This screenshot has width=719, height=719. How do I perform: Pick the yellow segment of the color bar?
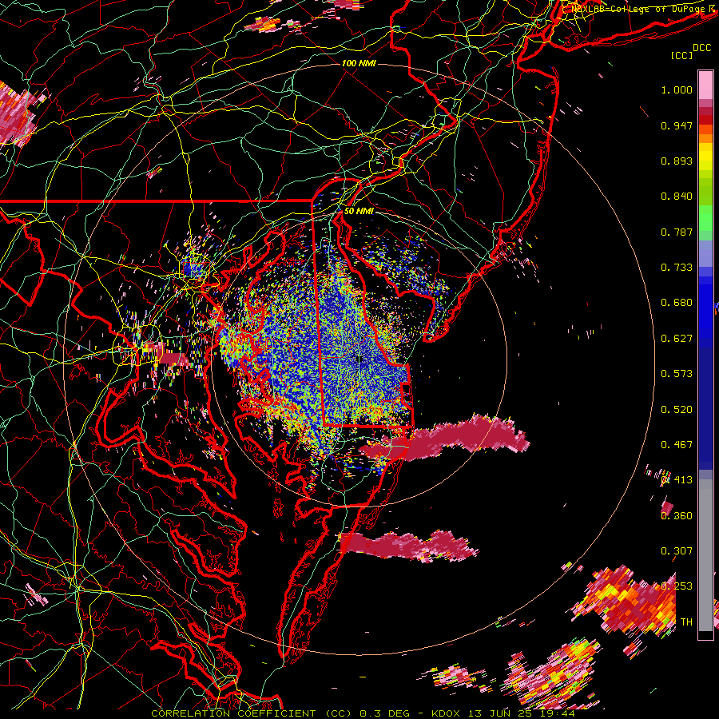(x=705, y=157)
